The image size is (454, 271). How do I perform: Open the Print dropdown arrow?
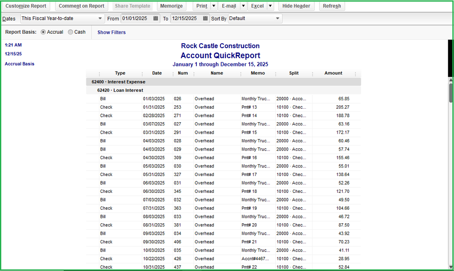pyautogui.click(x=214, y=6)
